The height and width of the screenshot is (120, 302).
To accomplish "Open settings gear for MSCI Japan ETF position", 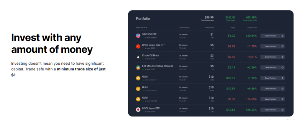I will click(283, 110).
